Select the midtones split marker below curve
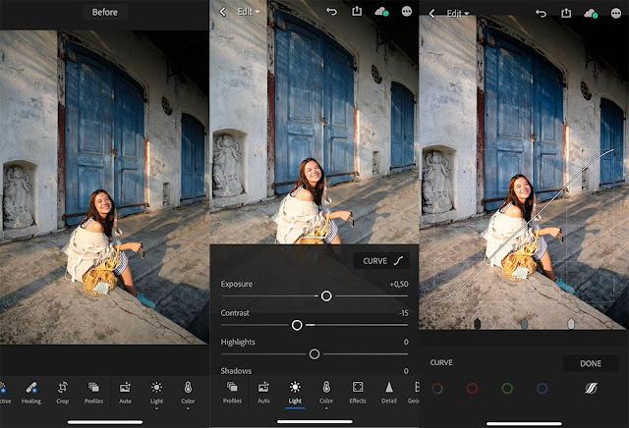The height and width of the screenshot is (428, 629). point(524,323)
